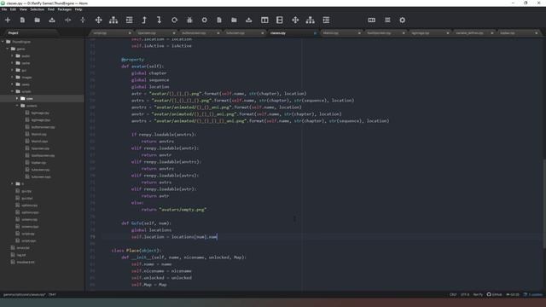Click the up-arrow toolbar icon
Viewport: 546px width, 307px height.
[x=144, y=20]
